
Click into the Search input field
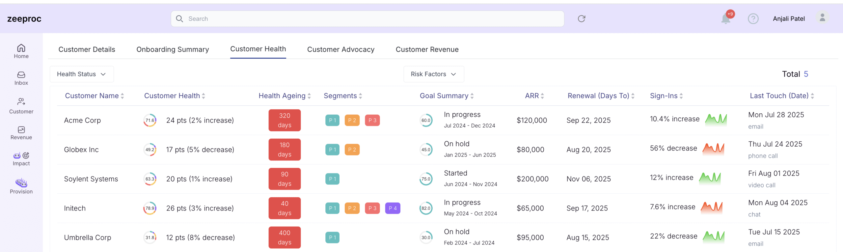367,19
